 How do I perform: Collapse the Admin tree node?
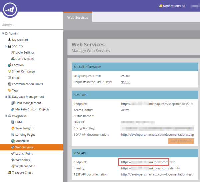point(3,33)
